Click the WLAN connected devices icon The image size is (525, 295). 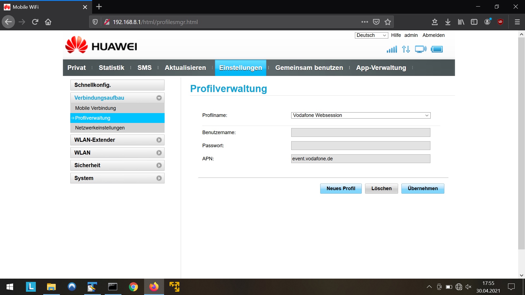421,49
